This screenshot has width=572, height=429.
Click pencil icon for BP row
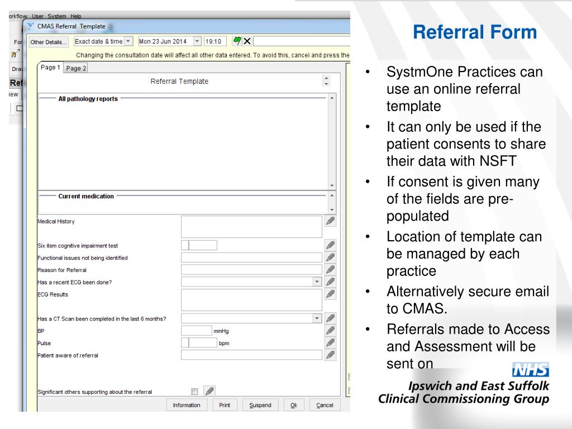pos(331,331)
